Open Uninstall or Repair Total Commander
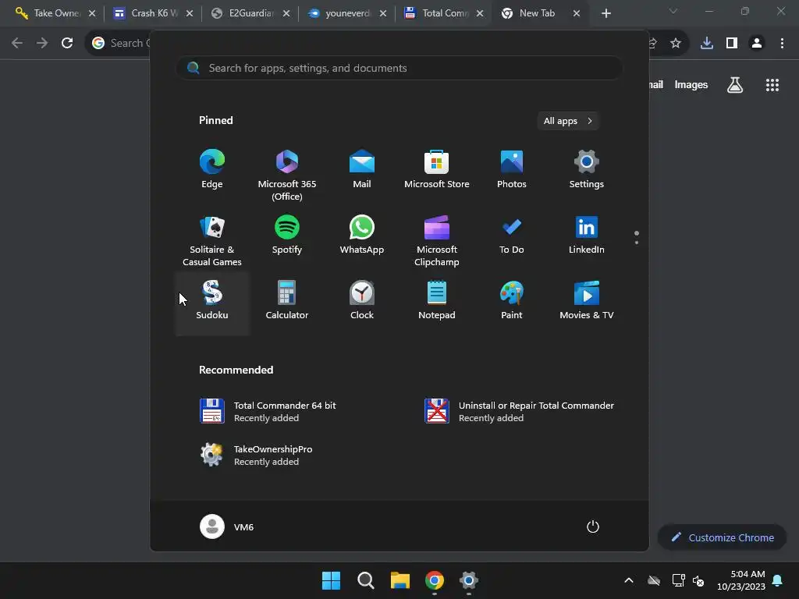This screenshot has width=799, height=599. click(519, 411)
